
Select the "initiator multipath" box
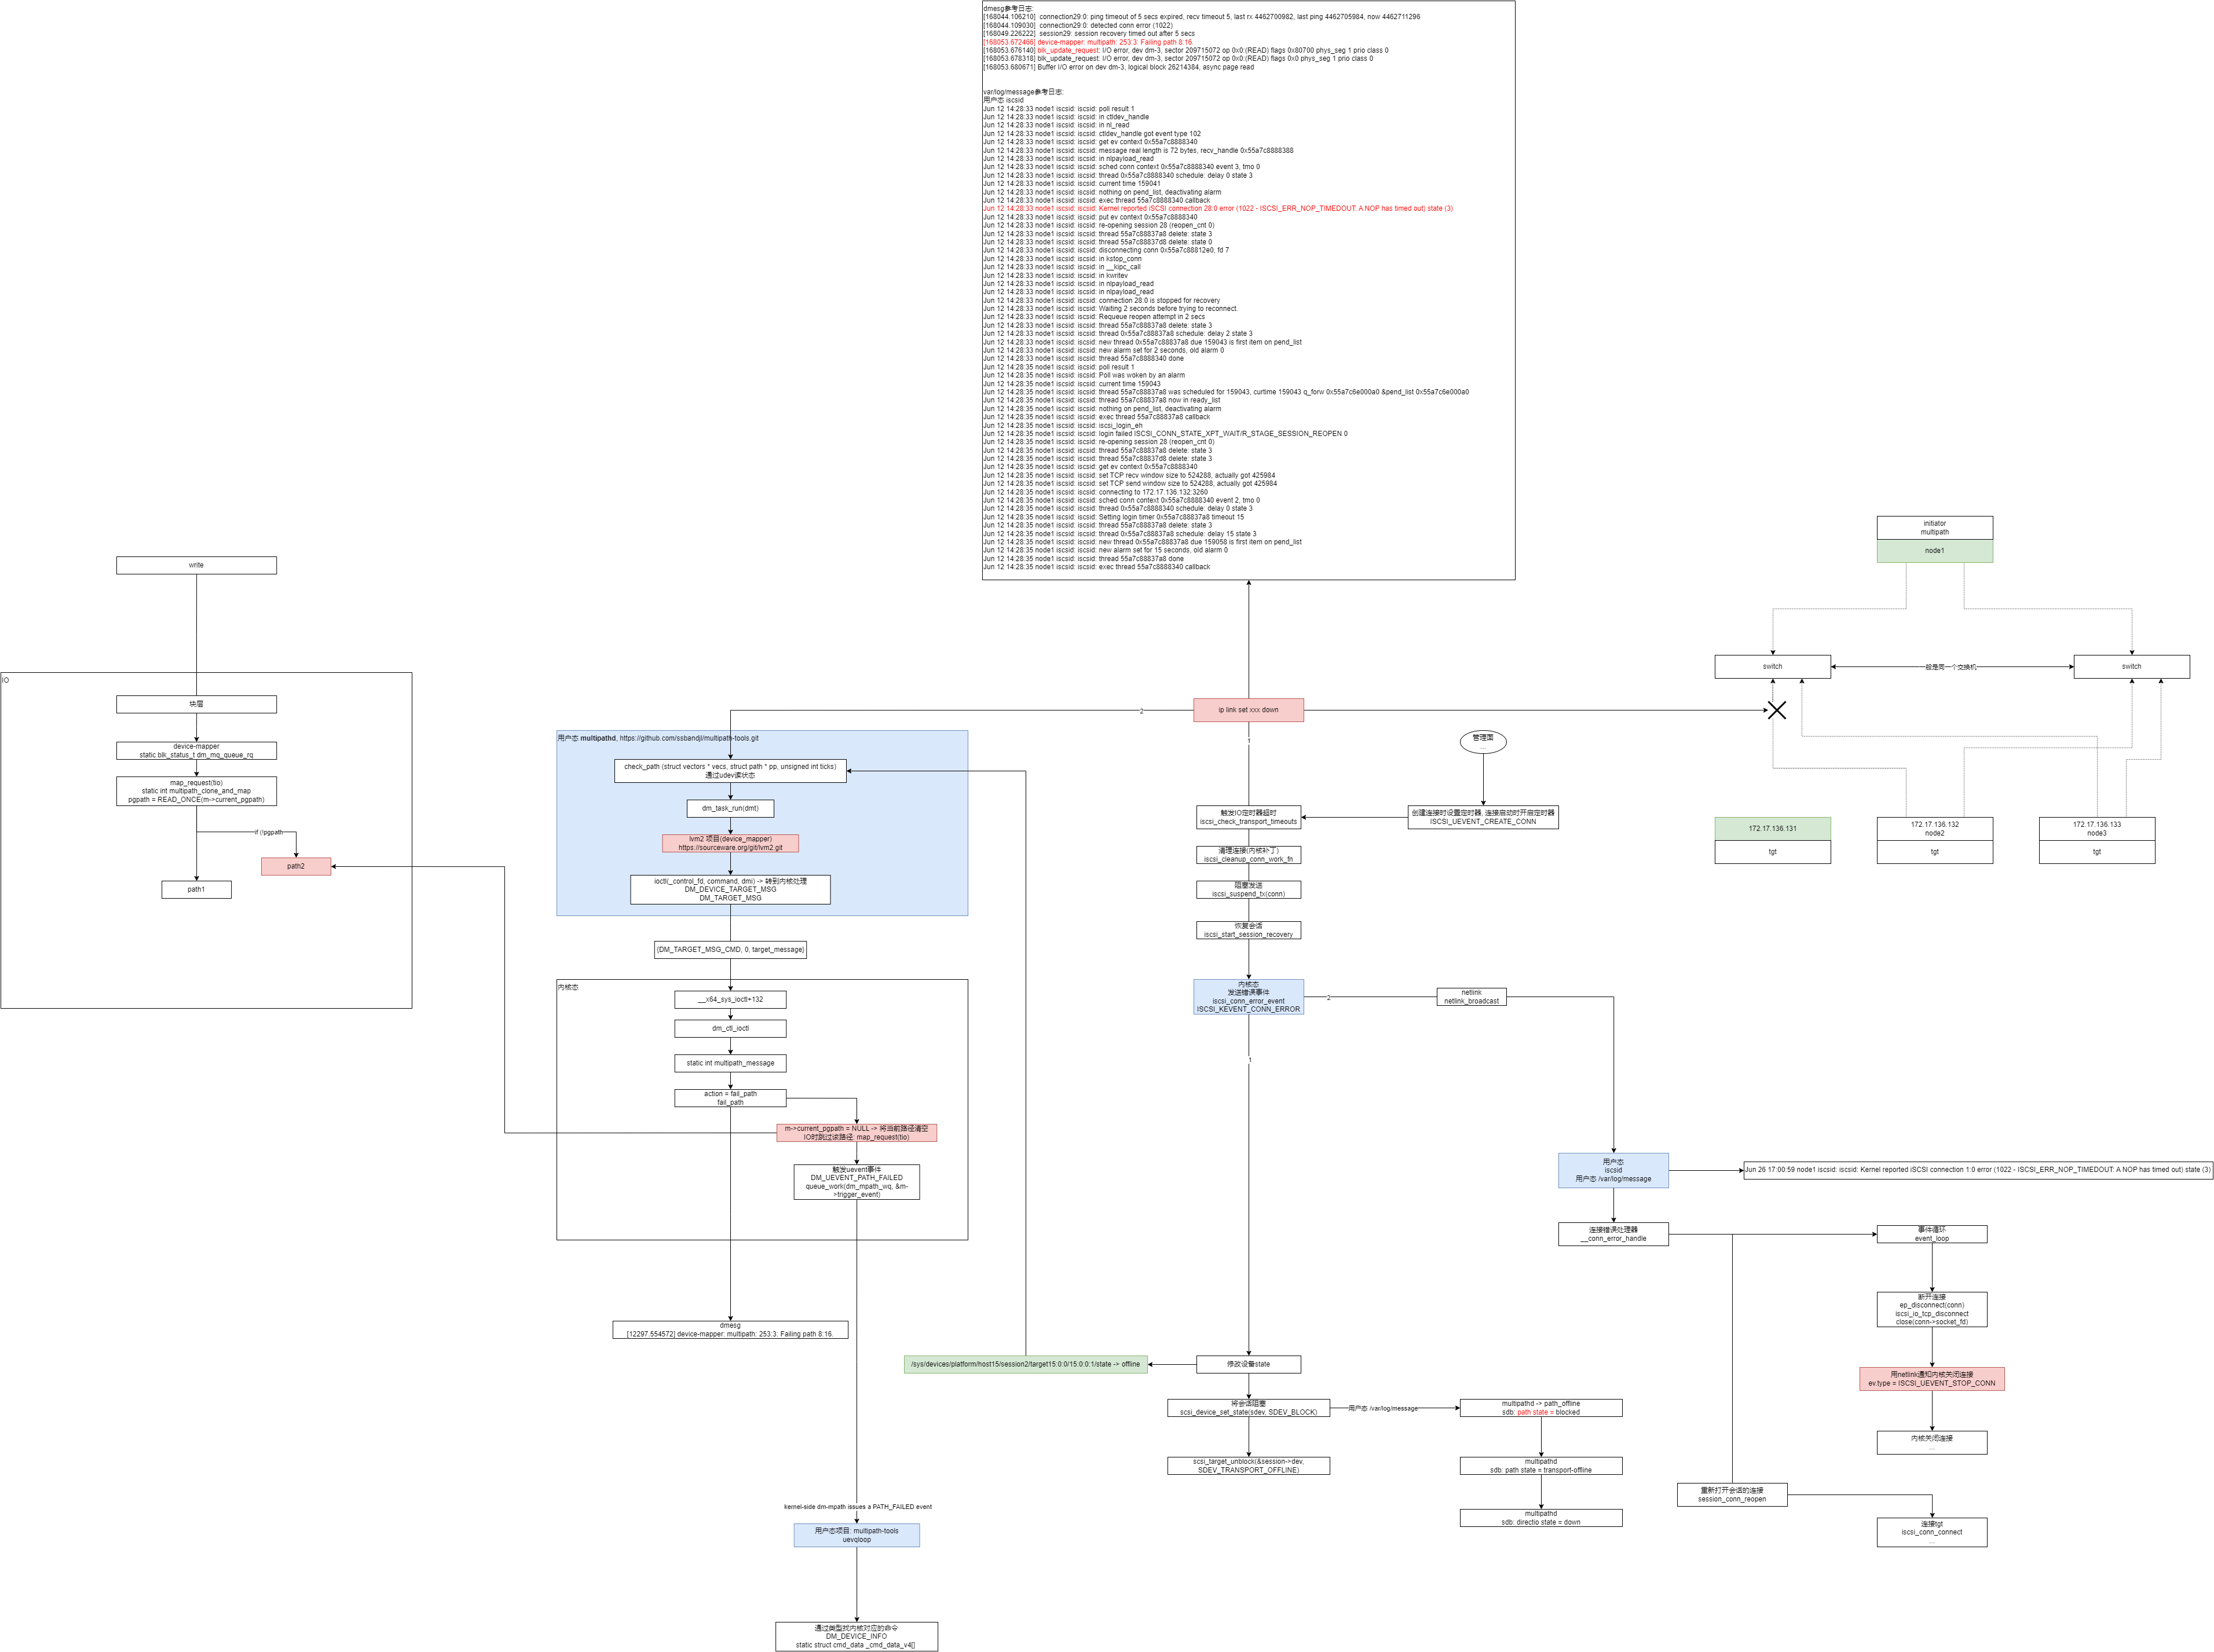point(1934,528)
